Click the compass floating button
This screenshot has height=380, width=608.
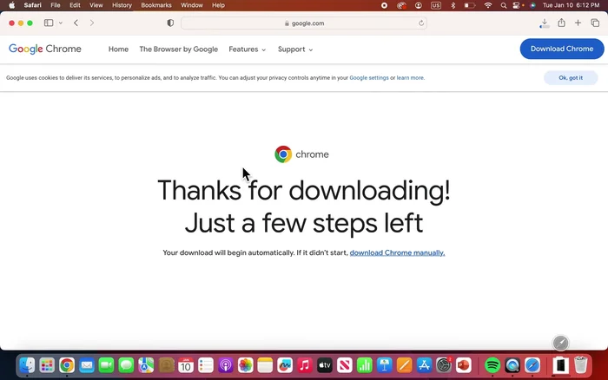(x=560, y=343)
